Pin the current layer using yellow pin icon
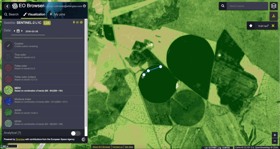 74,22
